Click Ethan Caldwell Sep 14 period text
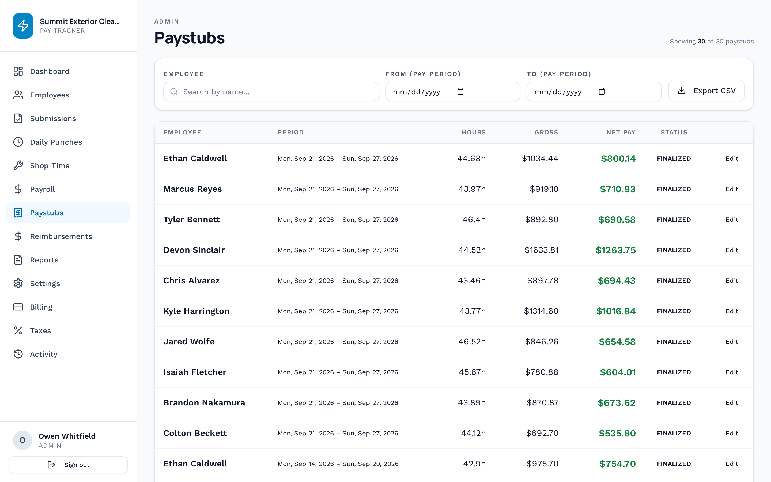Viewport: 771px width, 482px height. (338, 464)
